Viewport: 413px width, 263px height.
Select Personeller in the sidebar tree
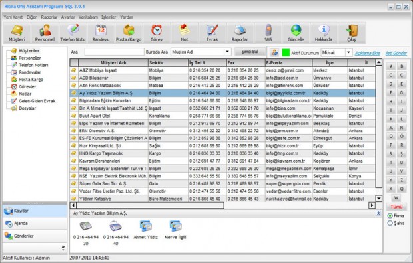[x=30, y=58]
